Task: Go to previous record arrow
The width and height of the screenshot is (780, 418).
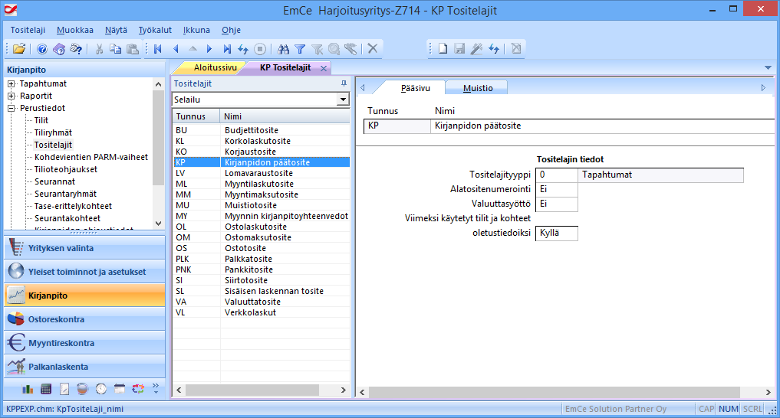Action: click(x=176, y=49)
